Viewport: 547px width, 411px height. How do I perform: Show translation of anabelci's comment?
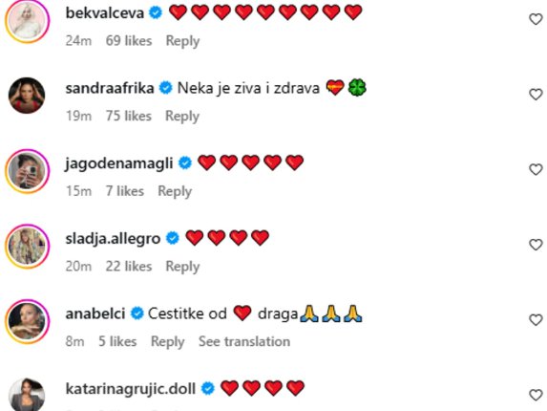click(x=244, y=341)
